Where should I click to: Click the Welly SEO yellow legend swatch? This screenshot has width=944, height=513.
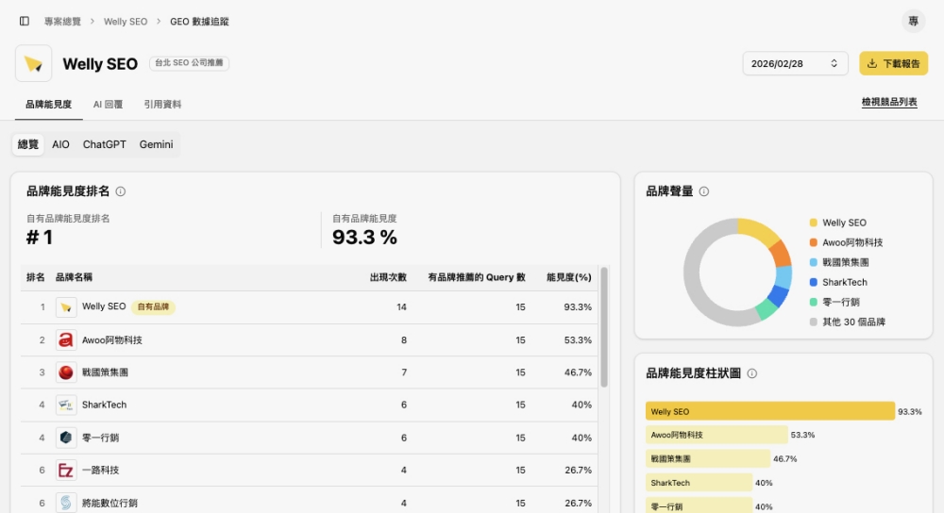[813, 223]
